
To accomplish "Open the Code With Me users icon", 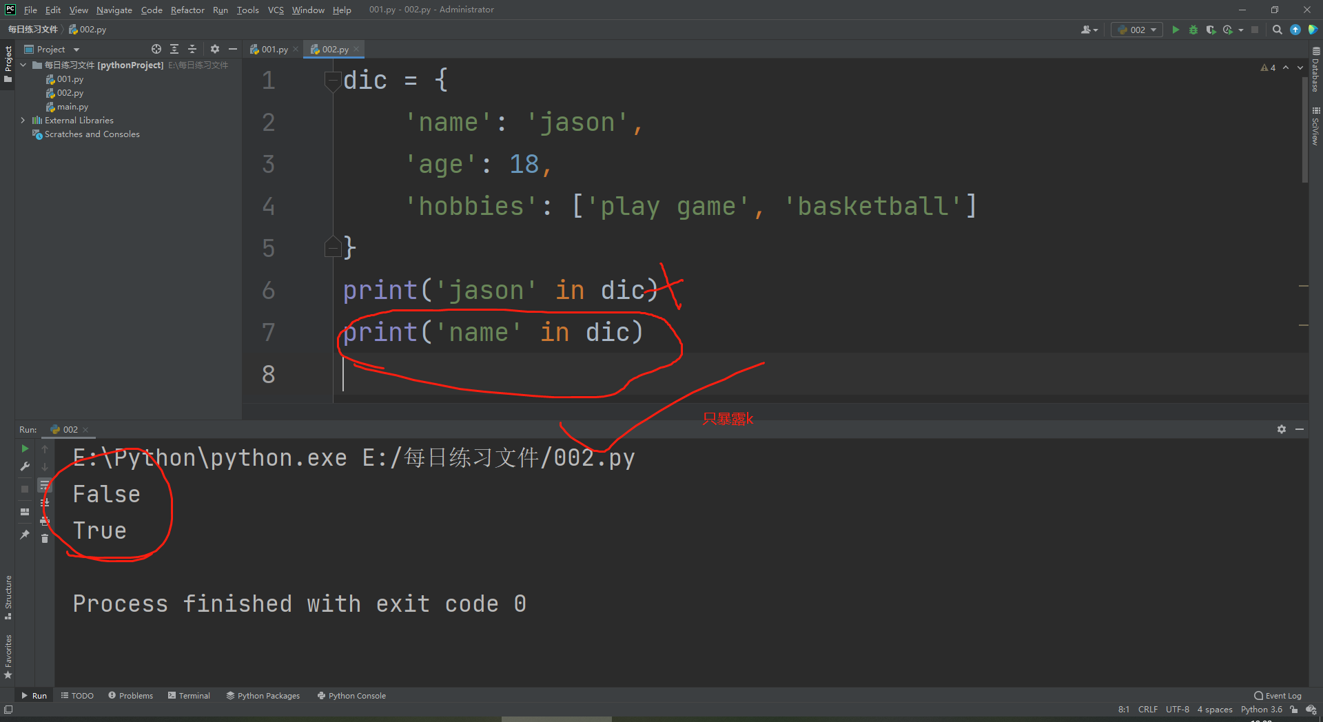I will click(1089, 30).
